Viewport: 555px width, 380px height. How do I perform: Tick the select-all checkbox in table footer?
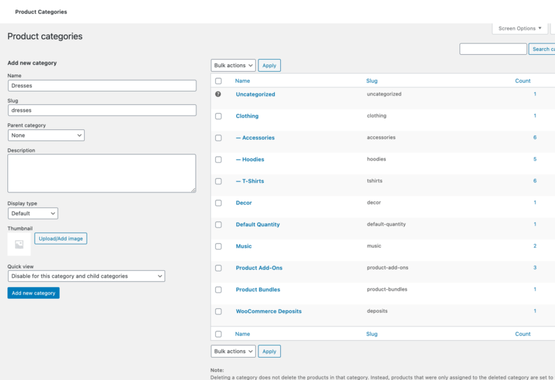pos(219,334)
